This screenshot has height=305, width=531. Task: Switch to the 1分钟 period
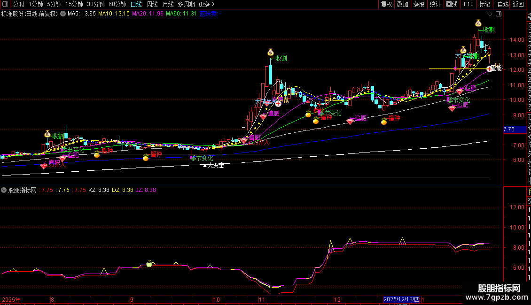[36, 4]
